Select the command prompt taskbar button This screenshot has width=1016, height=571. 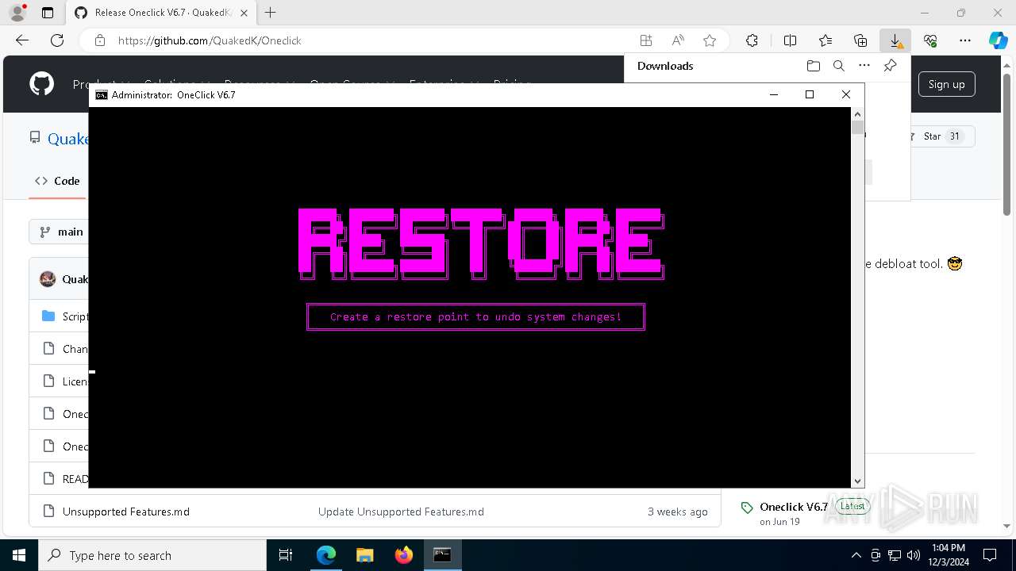coord(442,555)
